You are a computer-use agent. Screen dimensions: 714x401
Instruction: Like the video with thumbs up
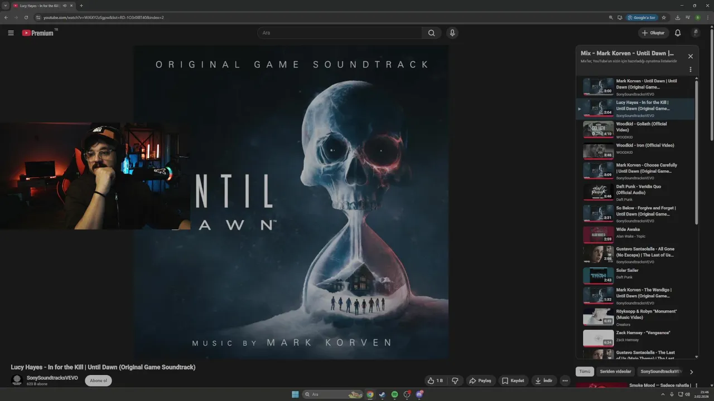tap(435, 380)
